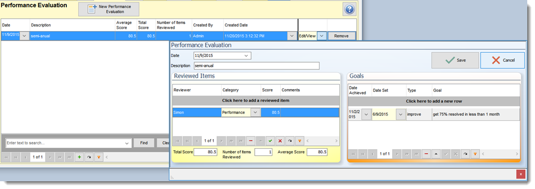535x189 pixels.
Task: Delete the reviewed item with red minus icon
Action: tap(251, 140)
